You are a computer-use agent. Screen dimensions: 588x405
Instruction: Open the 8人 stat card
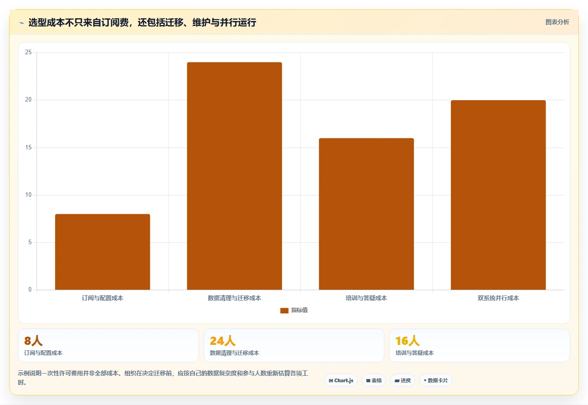(108, 345)
